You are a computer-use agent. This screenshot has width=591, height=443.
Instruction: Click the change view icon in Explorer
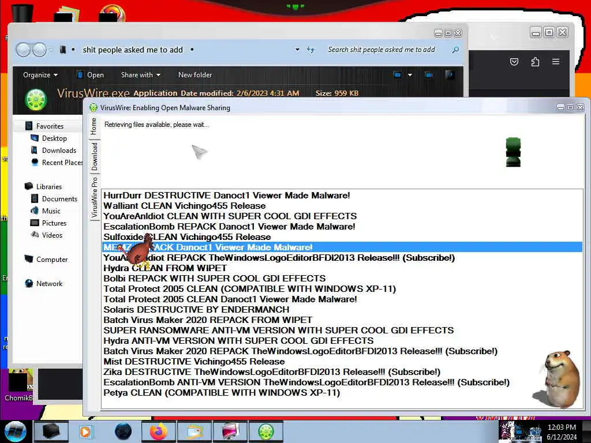tap(397, 75)
